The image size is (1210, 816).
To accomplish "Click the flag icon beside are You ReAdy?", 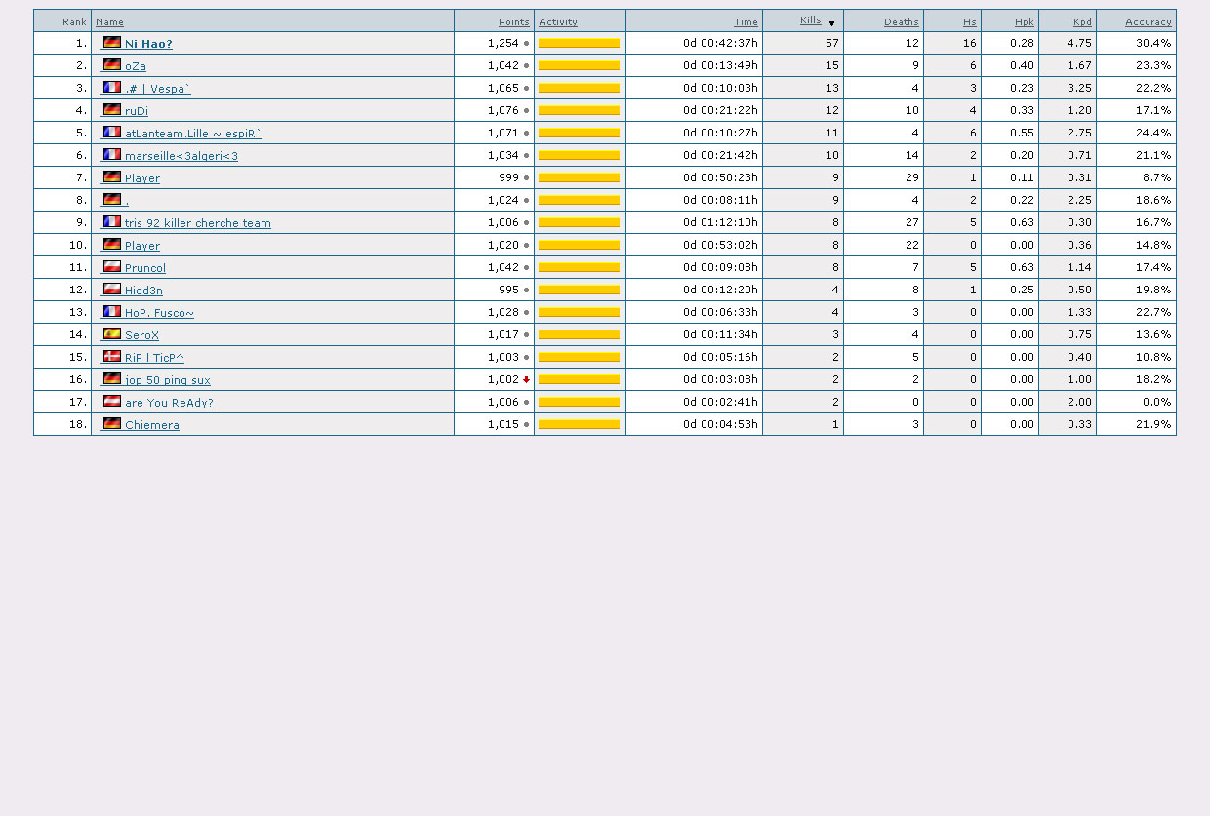I will tap(112, 402).
